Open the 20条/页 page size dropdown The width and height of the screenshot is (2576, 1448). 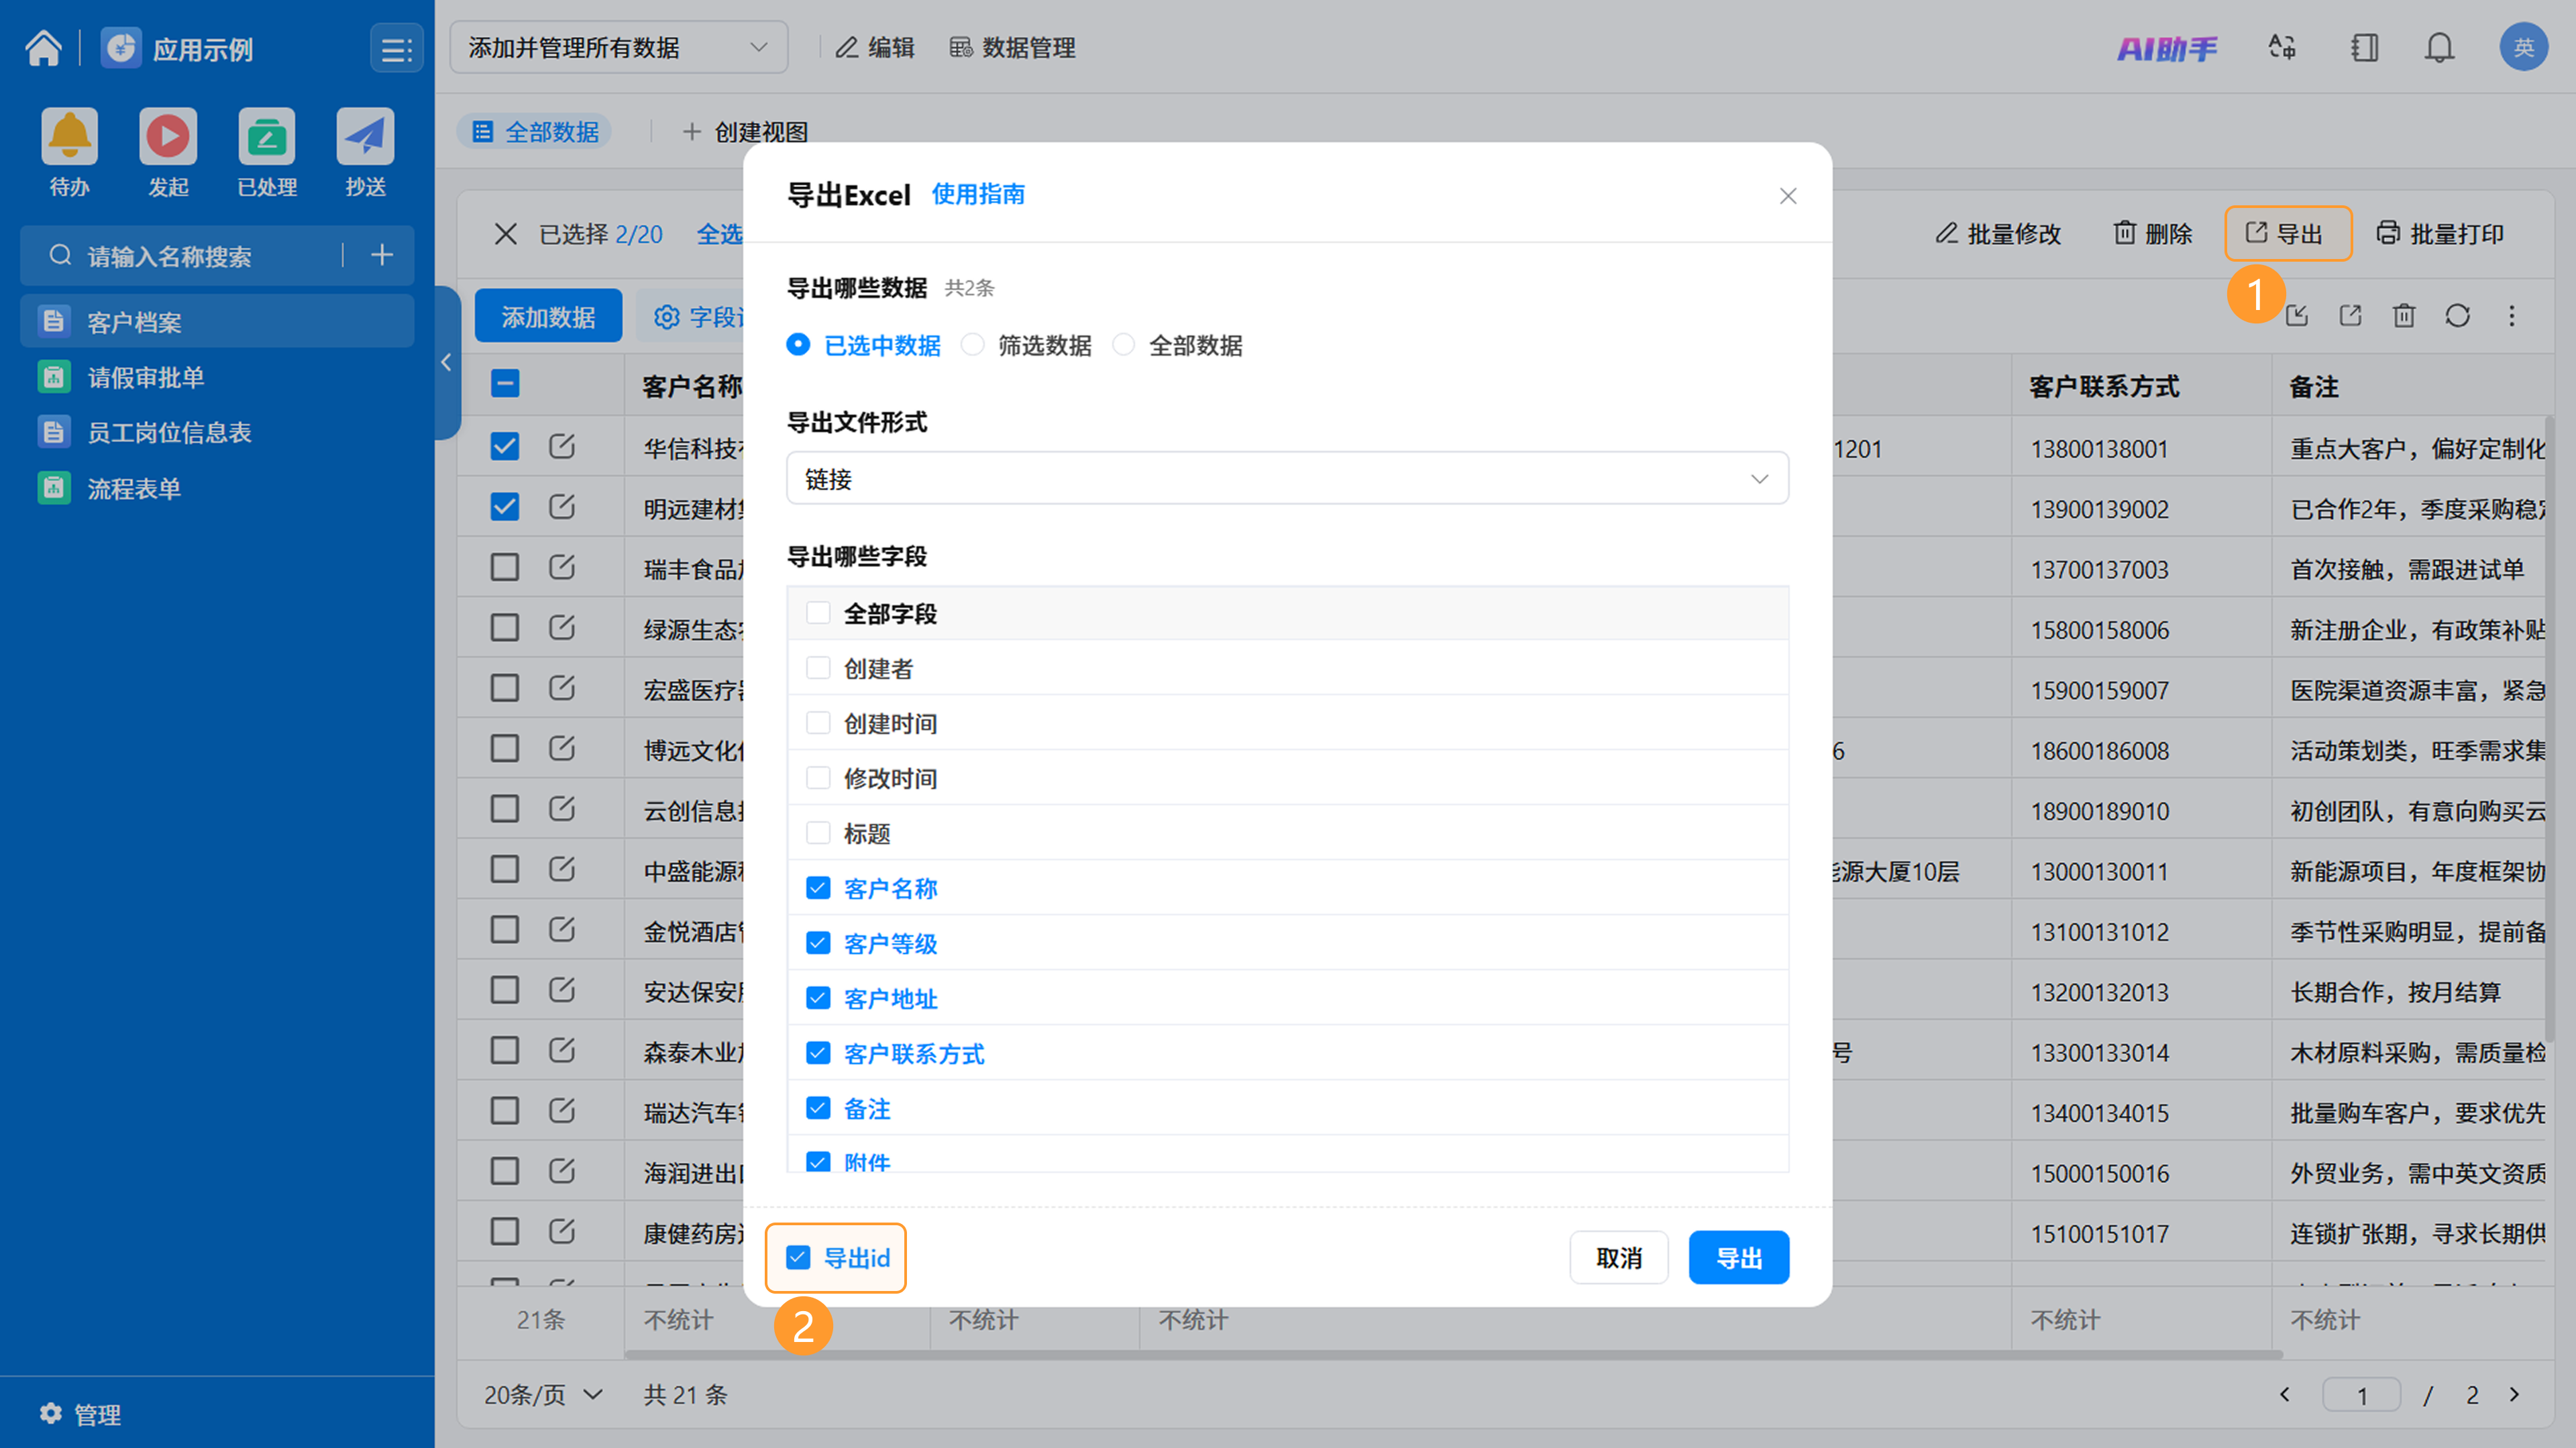point(543,1394)
